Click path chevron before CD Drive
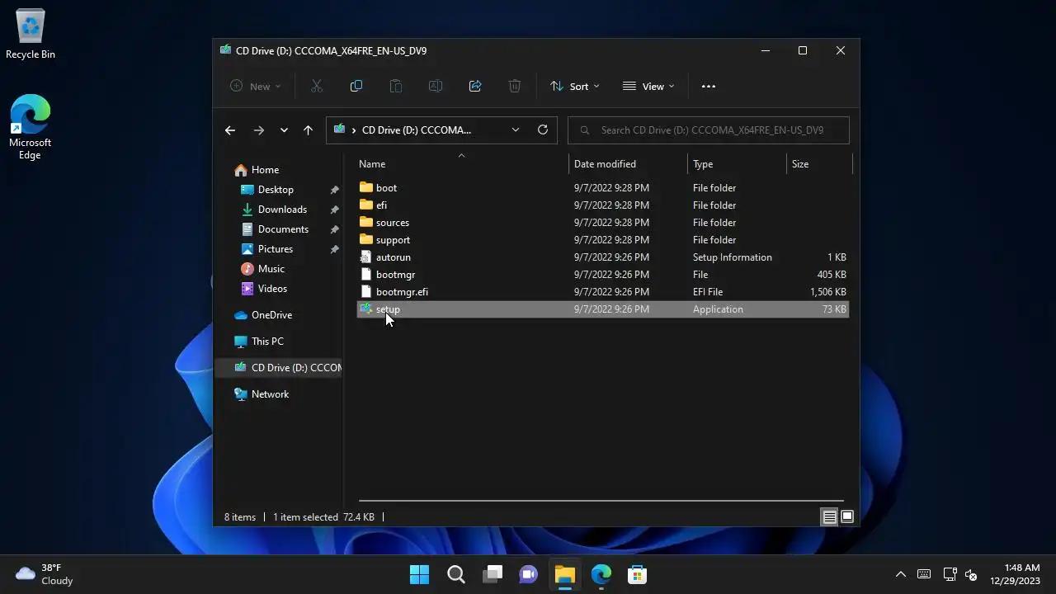The width and height of the screenshot is (1056, 594). pyautogui.click(x=354, y=130)
